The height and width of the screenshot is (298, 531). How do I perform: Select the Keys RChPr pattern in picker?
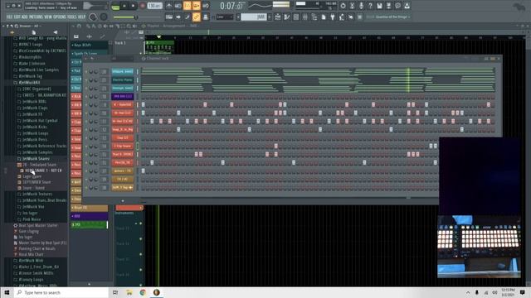coord(90,45)
